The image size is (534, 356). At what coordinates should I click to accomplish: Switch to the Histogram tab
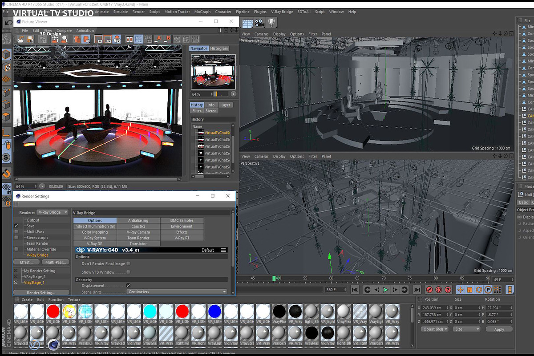click(218, 48)
